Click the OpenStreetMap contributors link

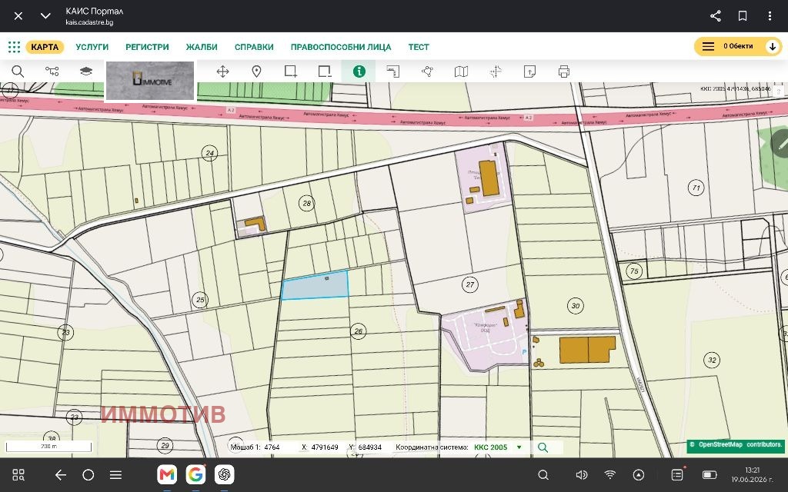736,445
